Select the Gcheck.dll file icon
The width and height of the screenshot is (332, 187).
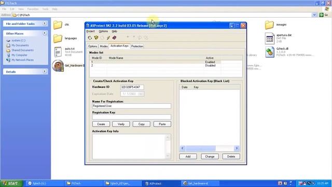click(270, 52)
